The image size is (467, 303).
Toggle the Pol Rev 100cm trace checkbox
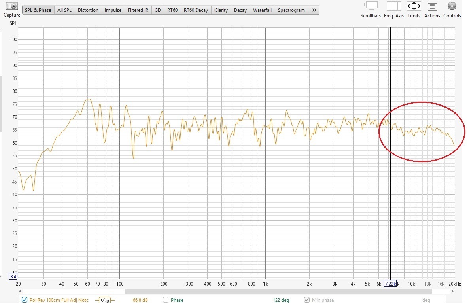[x=25, y=300]
